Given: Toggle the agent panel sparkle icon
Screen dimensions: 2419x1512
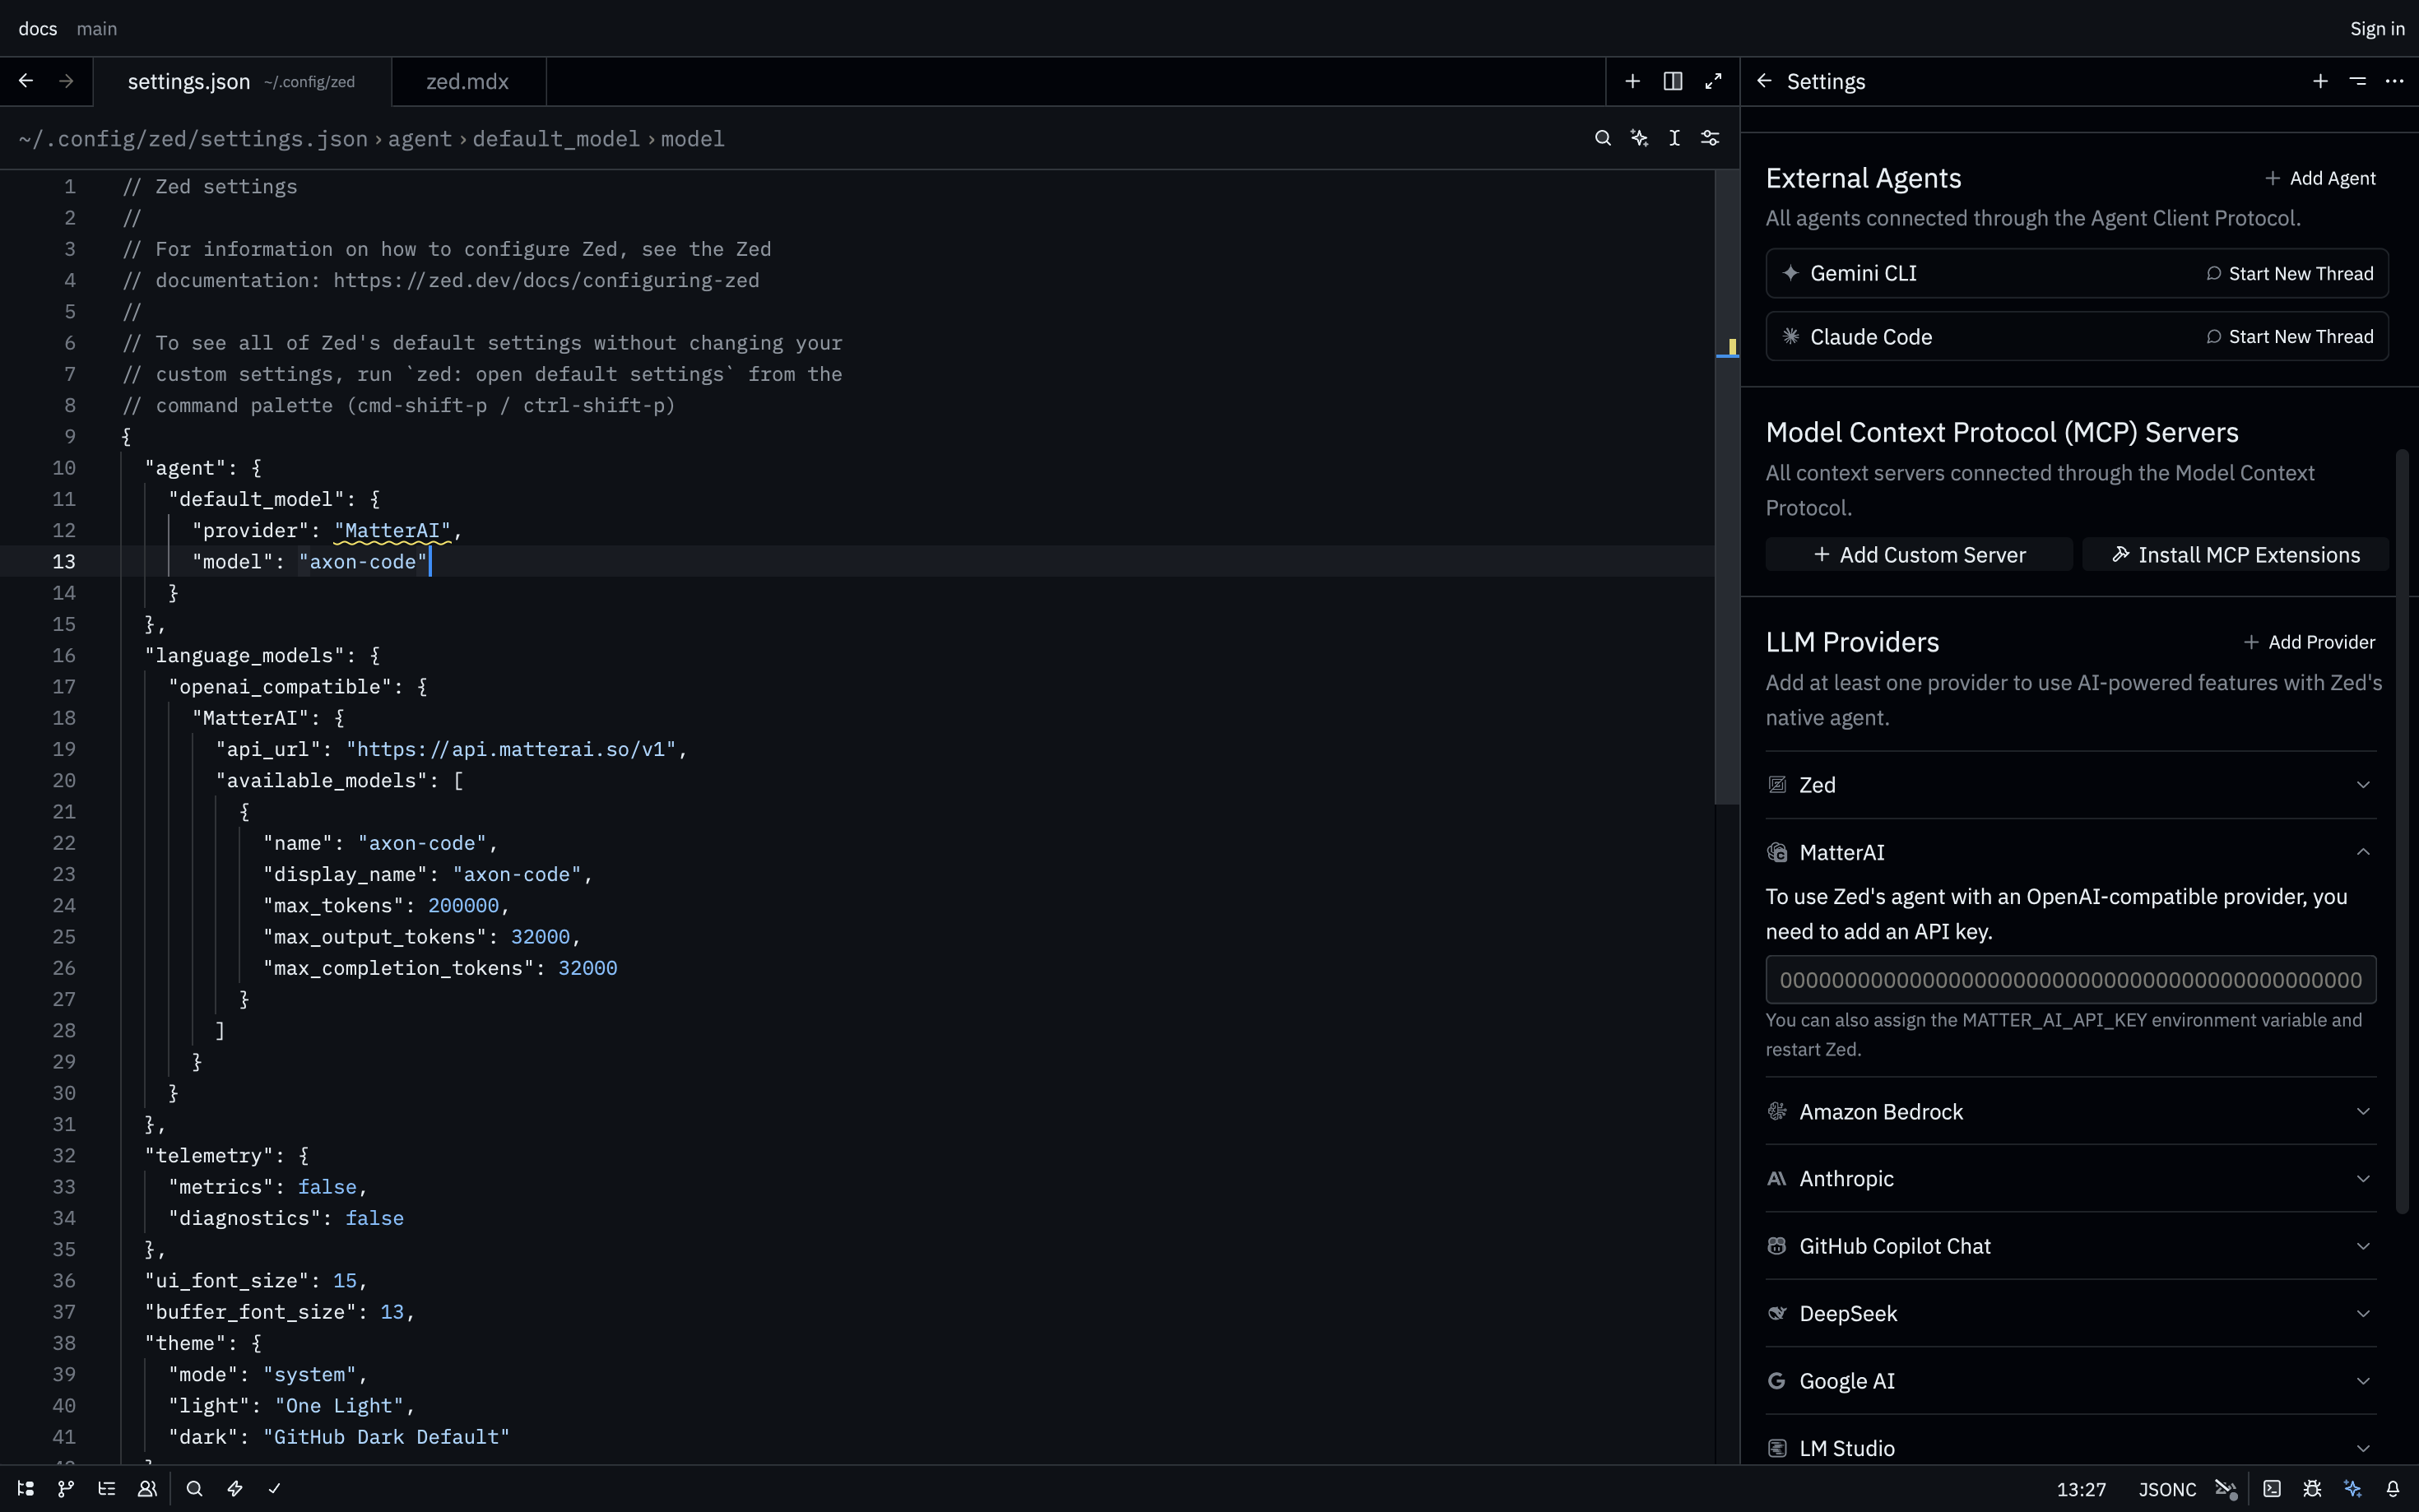Looking at the screenshot, I should tap(2353, 1488).
